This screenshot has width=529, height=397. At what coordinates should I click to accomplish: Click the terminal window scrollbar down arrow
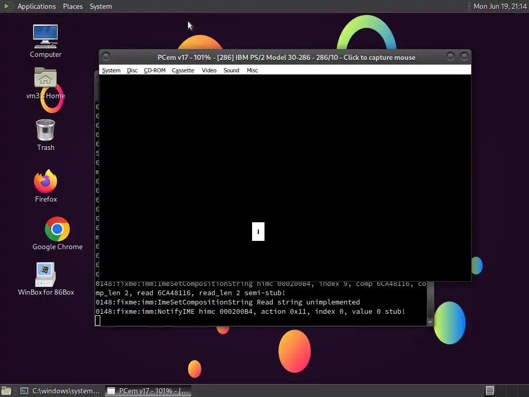[430, 322]
